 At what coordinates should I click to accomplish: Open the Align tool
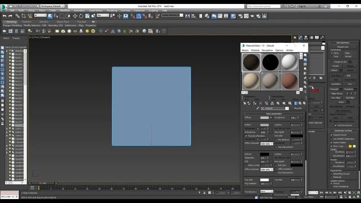click(193, 16)
